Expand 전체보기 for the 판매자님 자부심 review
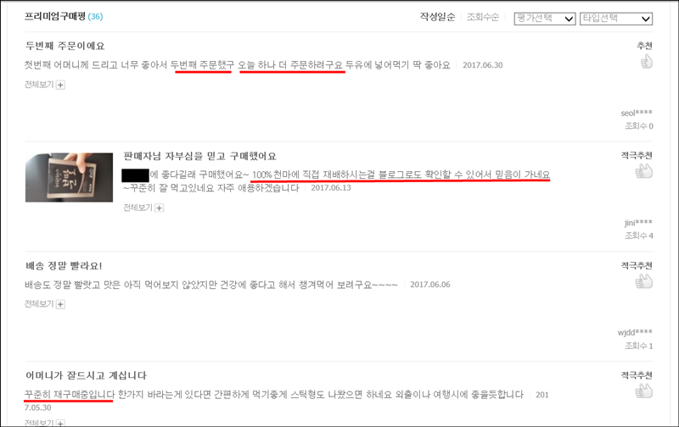Image resolution: width=679 pixels, height=427 pixels. [x=143, y=208]
